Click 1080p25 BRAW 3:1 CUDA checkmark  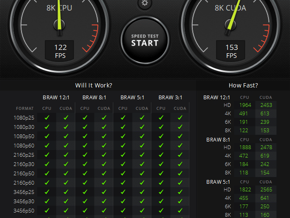pos(180,117)
